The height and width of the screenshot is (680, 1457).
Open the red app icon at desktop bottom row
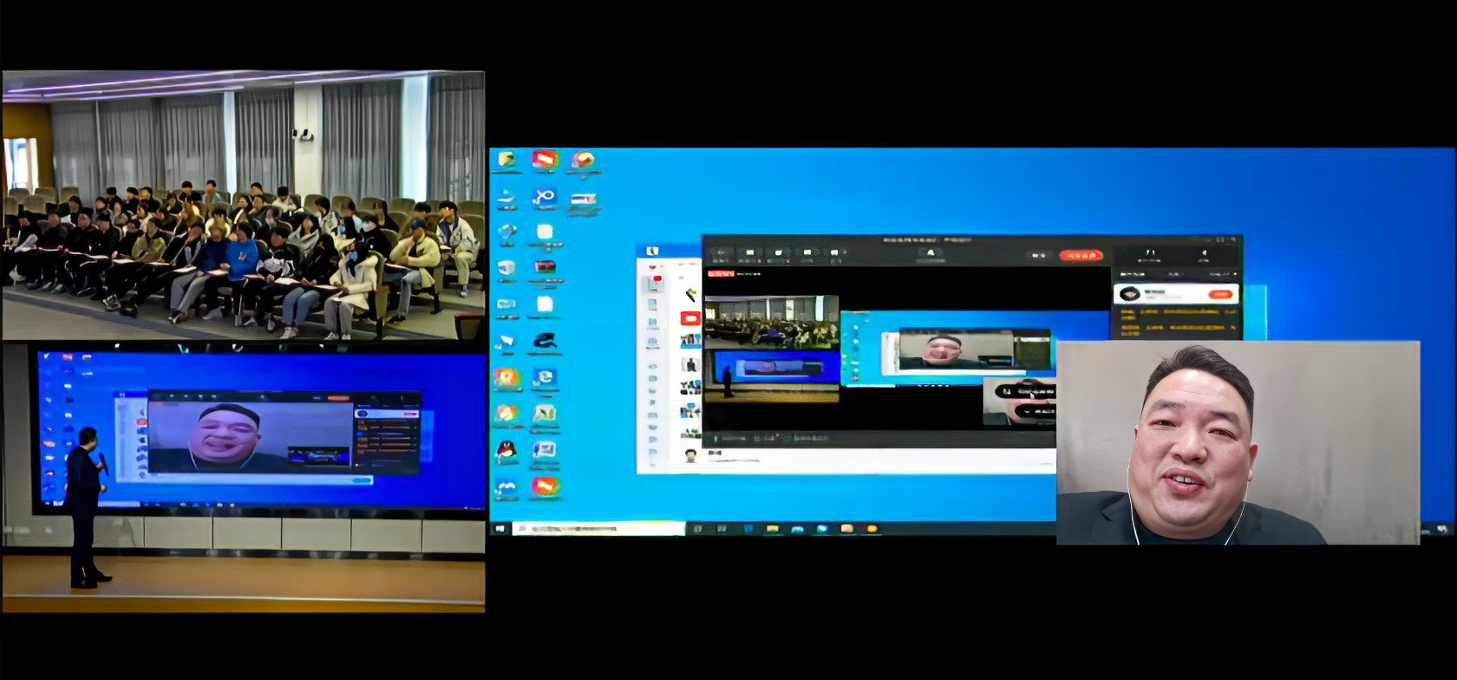click(x=545, y=487)
